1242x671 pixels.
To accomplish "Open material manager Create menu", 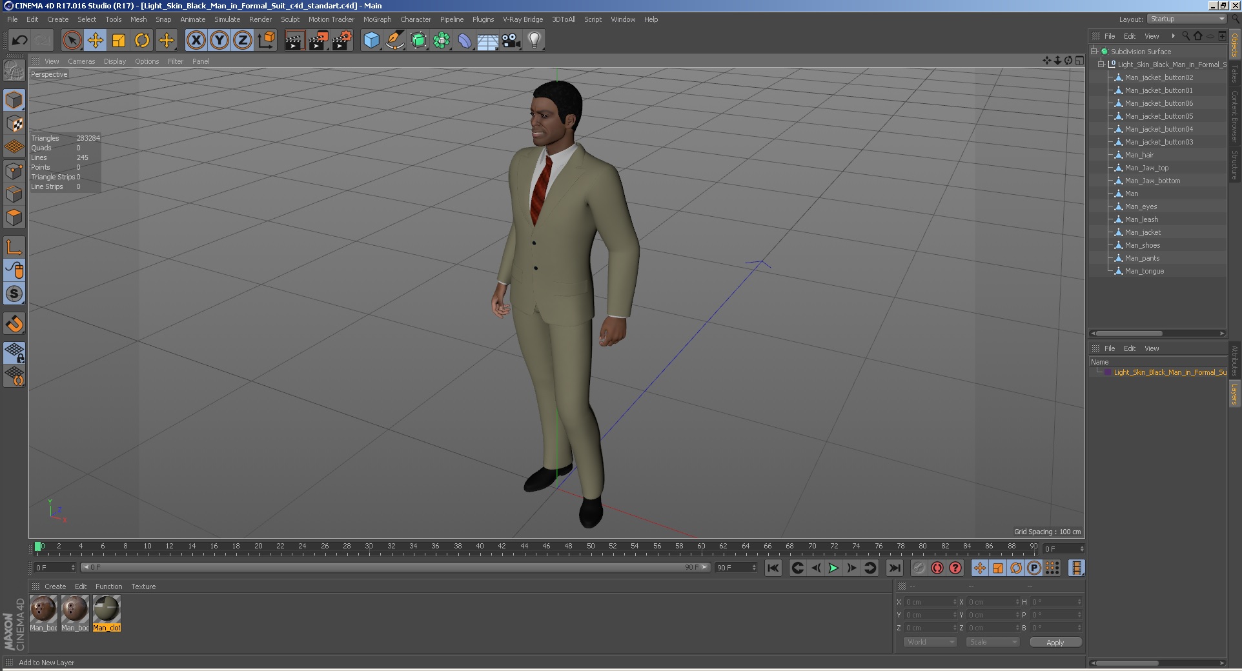I will (x=55, y=586).
